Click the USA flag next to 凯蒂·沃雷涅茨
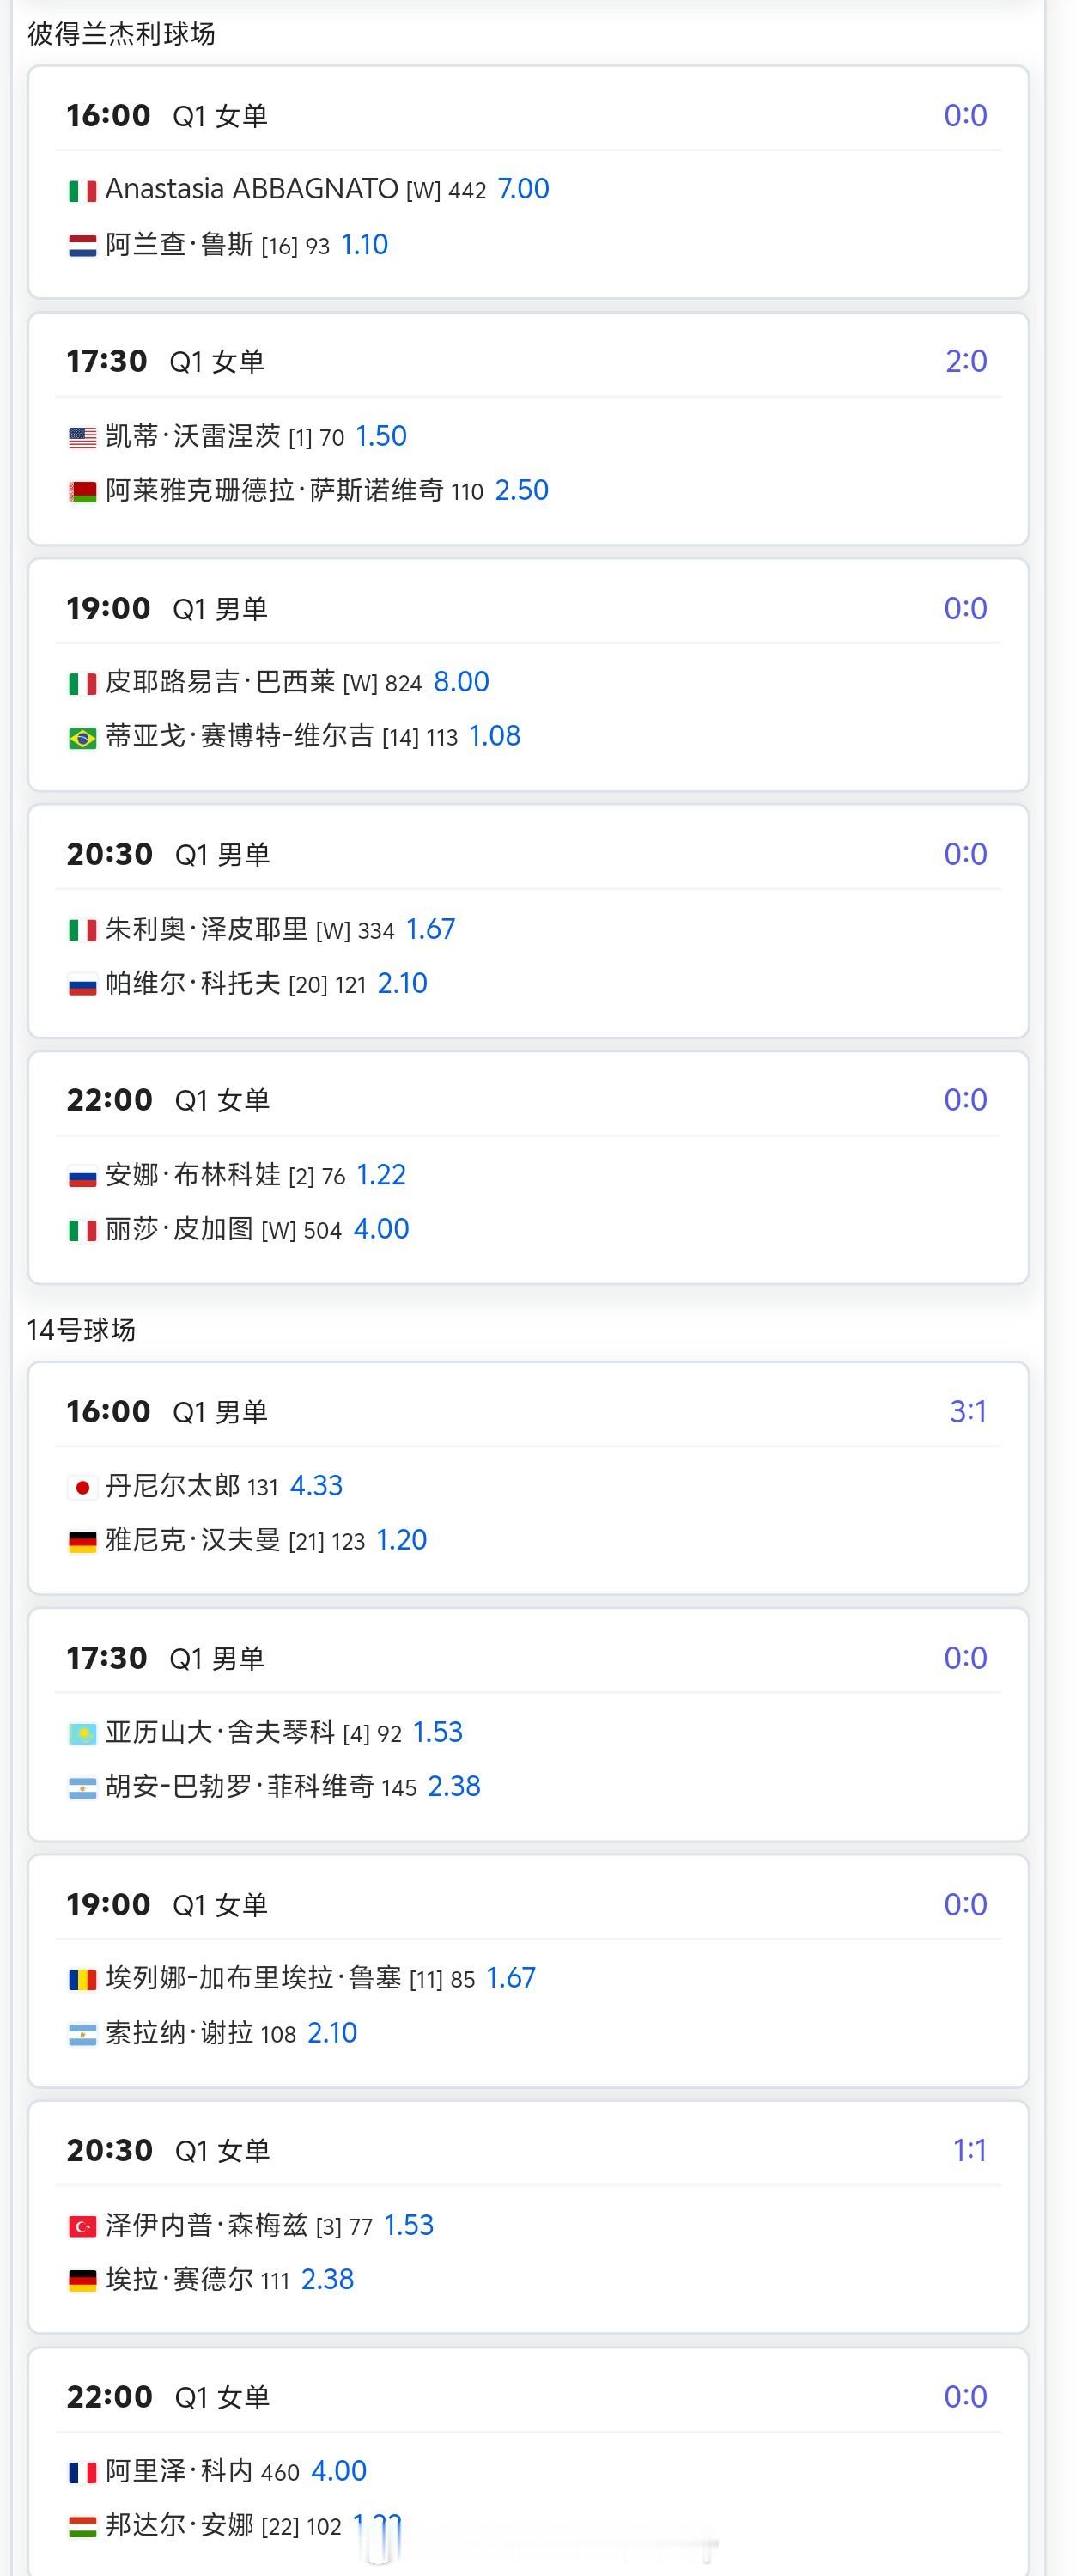 (x=82, y=437)
